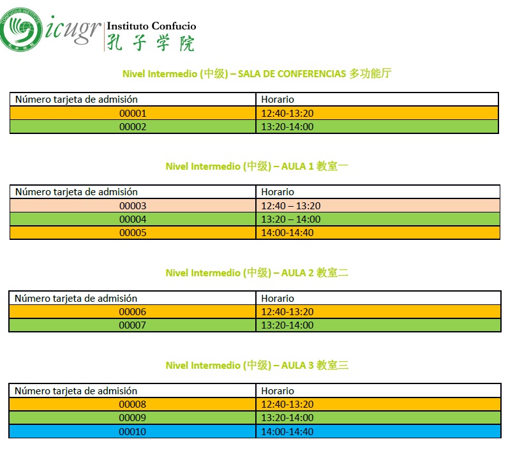Screen dimensions: 508x453
Task: Click admission number 00004 cell
Action: (133, 219)
